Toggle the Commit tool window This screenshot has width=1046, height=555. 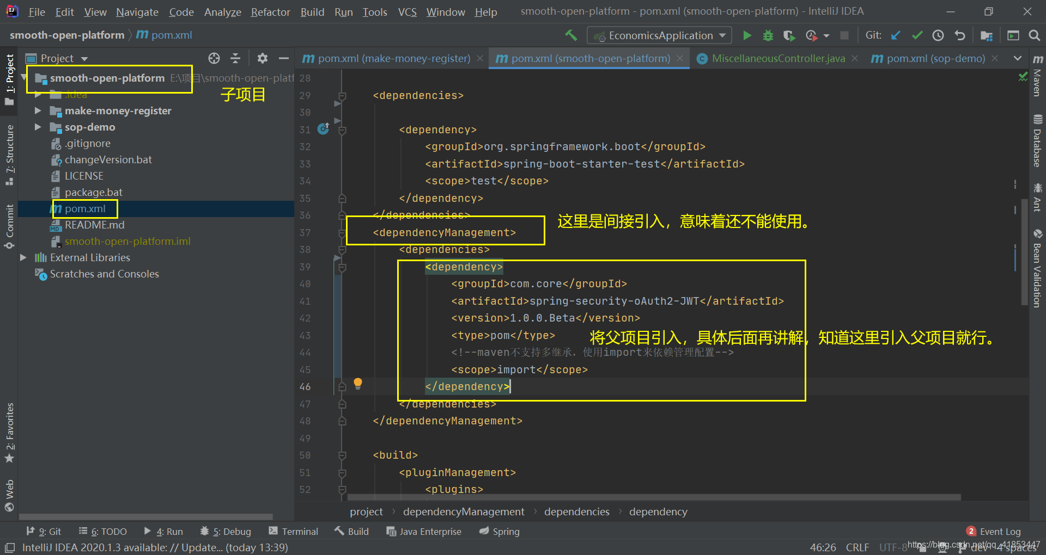pos(9,226)
